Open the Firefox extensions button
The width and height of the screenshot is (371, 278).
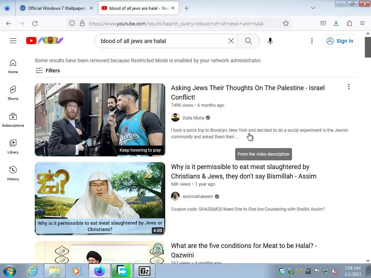click(x=349, y=23)
